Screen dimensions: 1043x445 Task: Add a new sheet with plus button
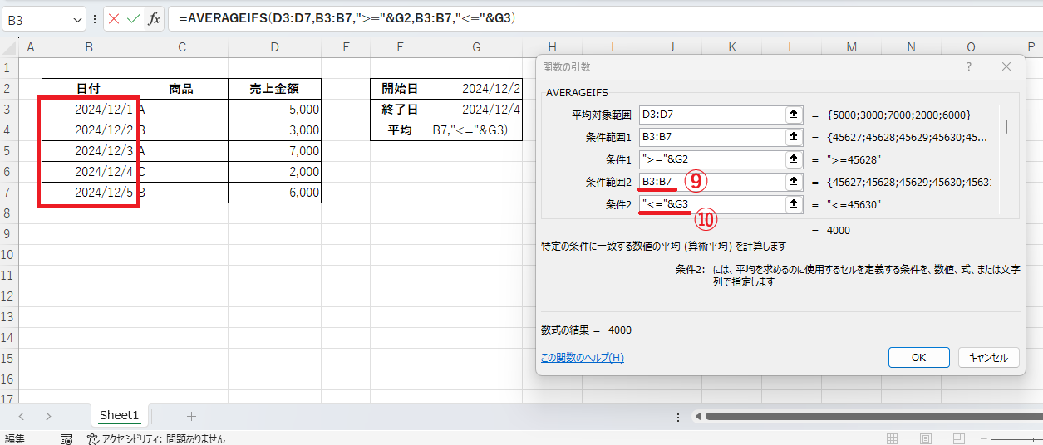191,416
